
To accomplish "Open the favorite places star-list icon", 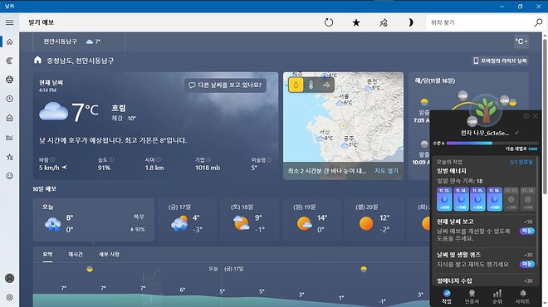I will (9, 157).
